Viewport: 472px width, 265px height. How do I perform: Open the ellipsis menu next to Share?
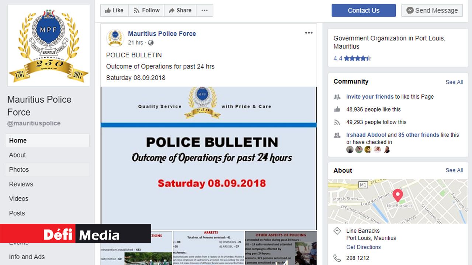(x=205, y=10)
